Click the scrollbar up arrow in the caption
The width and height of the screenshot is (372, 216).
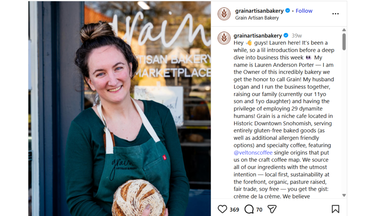pos(344,30)
